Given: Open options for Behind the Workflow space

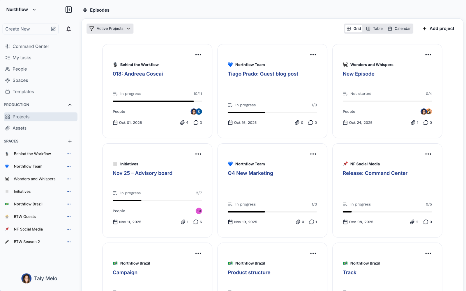Looking at the screenshot, I should [69, 154].
